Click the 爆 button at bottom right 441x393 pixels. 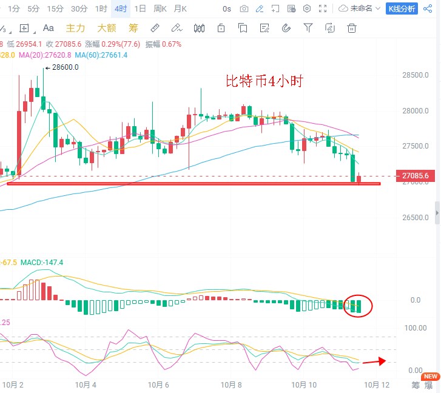[429, 385]
